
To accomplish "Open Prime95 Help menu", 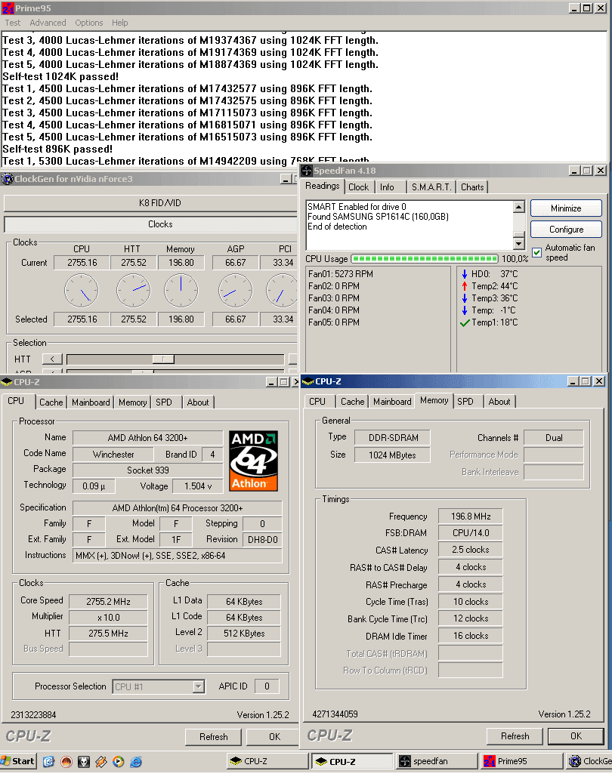I will (119, 23).
